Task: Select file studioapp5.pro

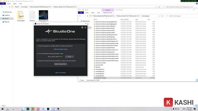Action: click(x=100, y=76)
